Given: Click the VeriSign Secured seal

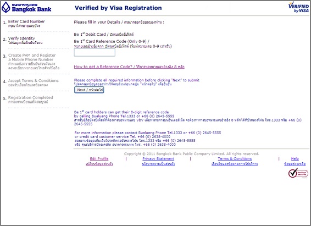Looking at the screenshot, I should point(298,173).
